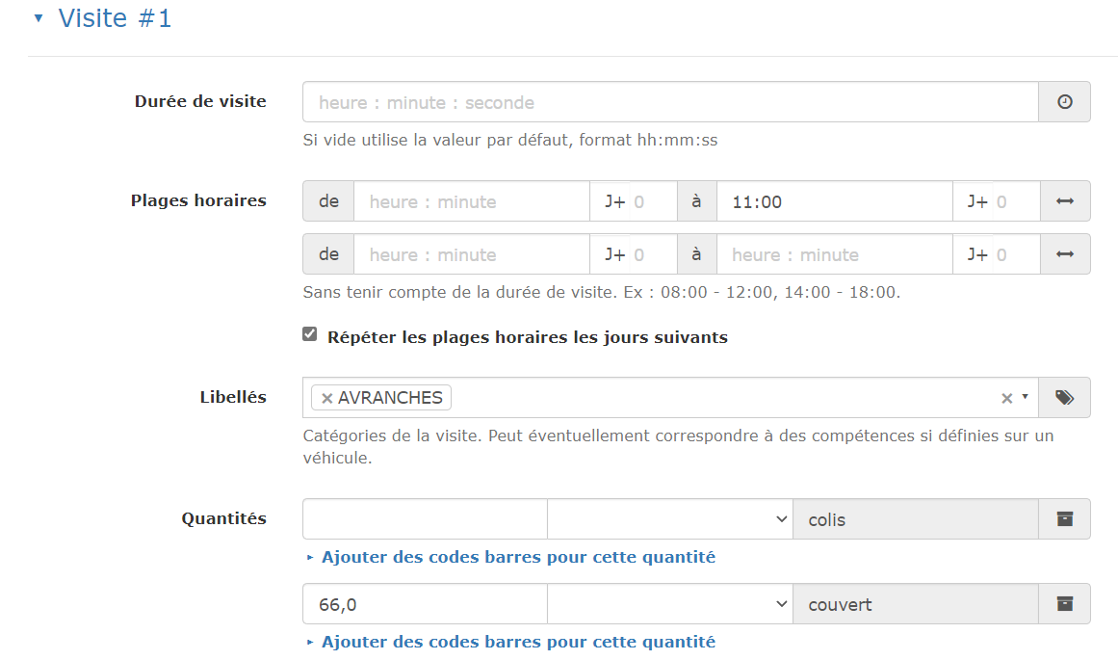
Task: Open the dropdown in the colis quantity row
Action: coord(670,519)
